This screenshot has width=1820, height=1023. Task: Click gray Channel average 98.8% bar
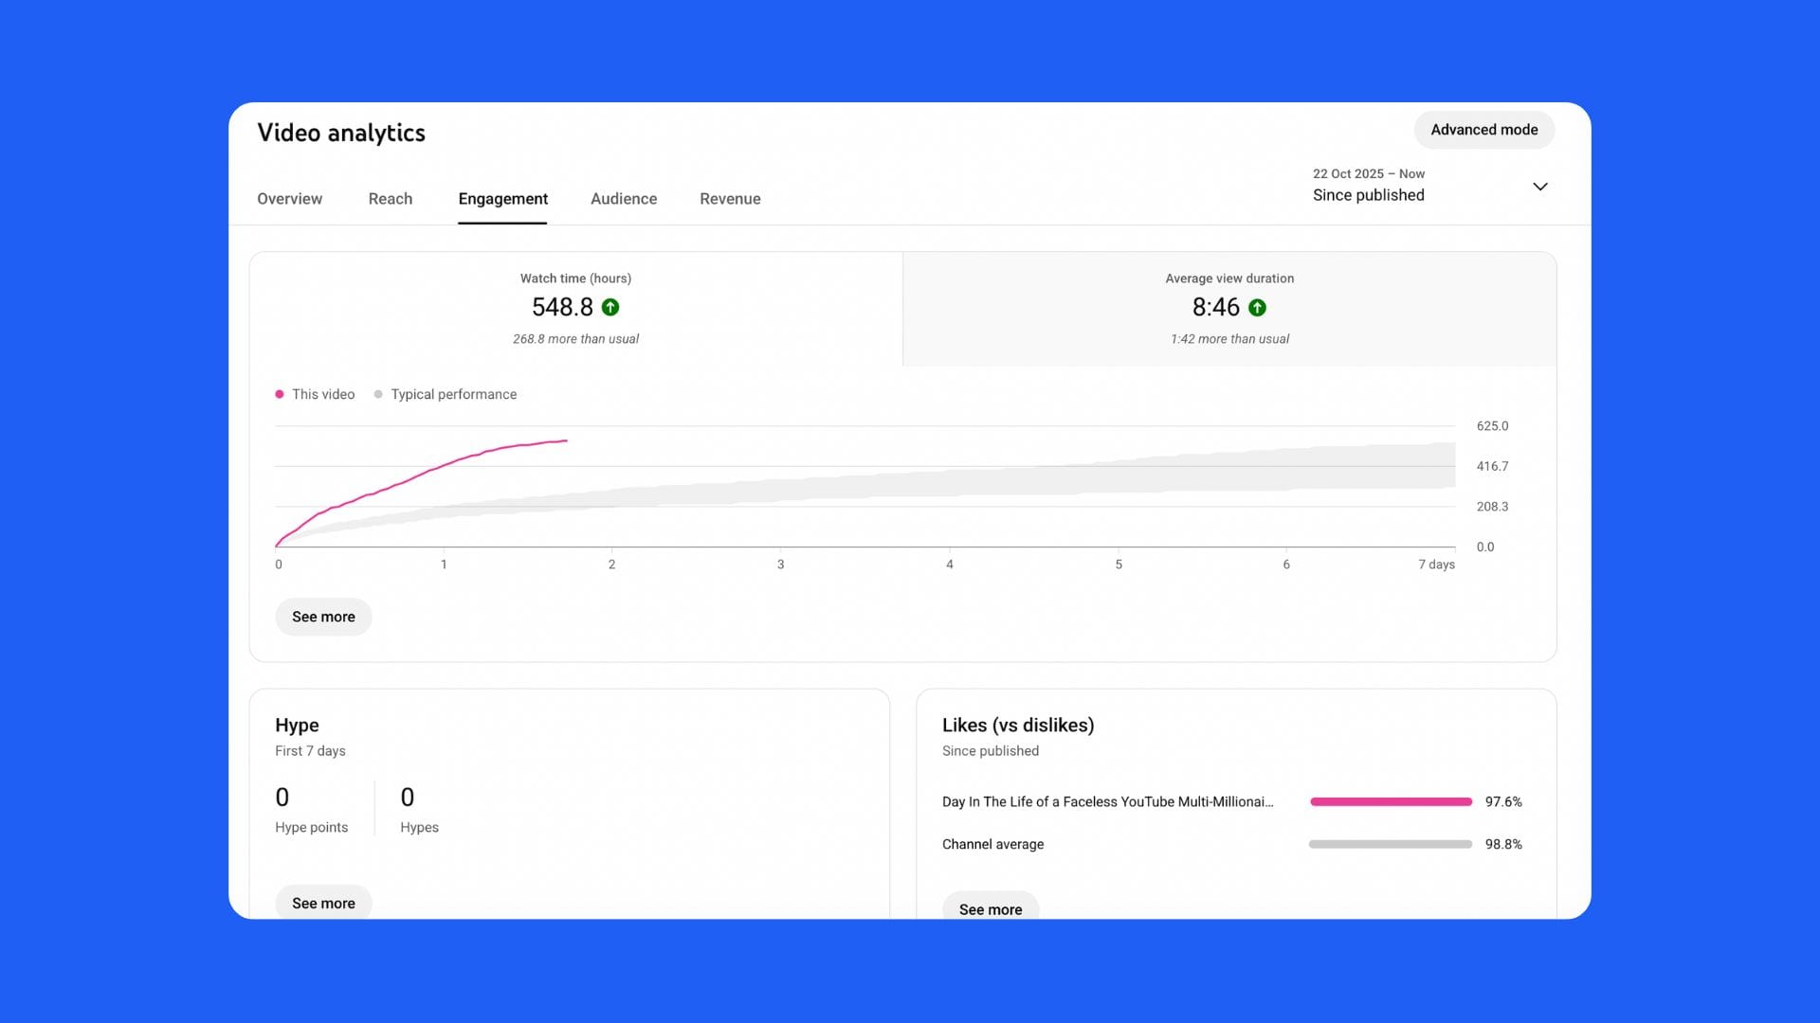(1390, 844)
